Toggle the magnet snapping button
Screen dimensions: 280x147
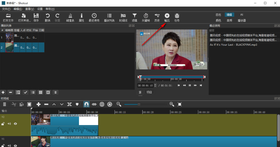[x=86, y=104]
